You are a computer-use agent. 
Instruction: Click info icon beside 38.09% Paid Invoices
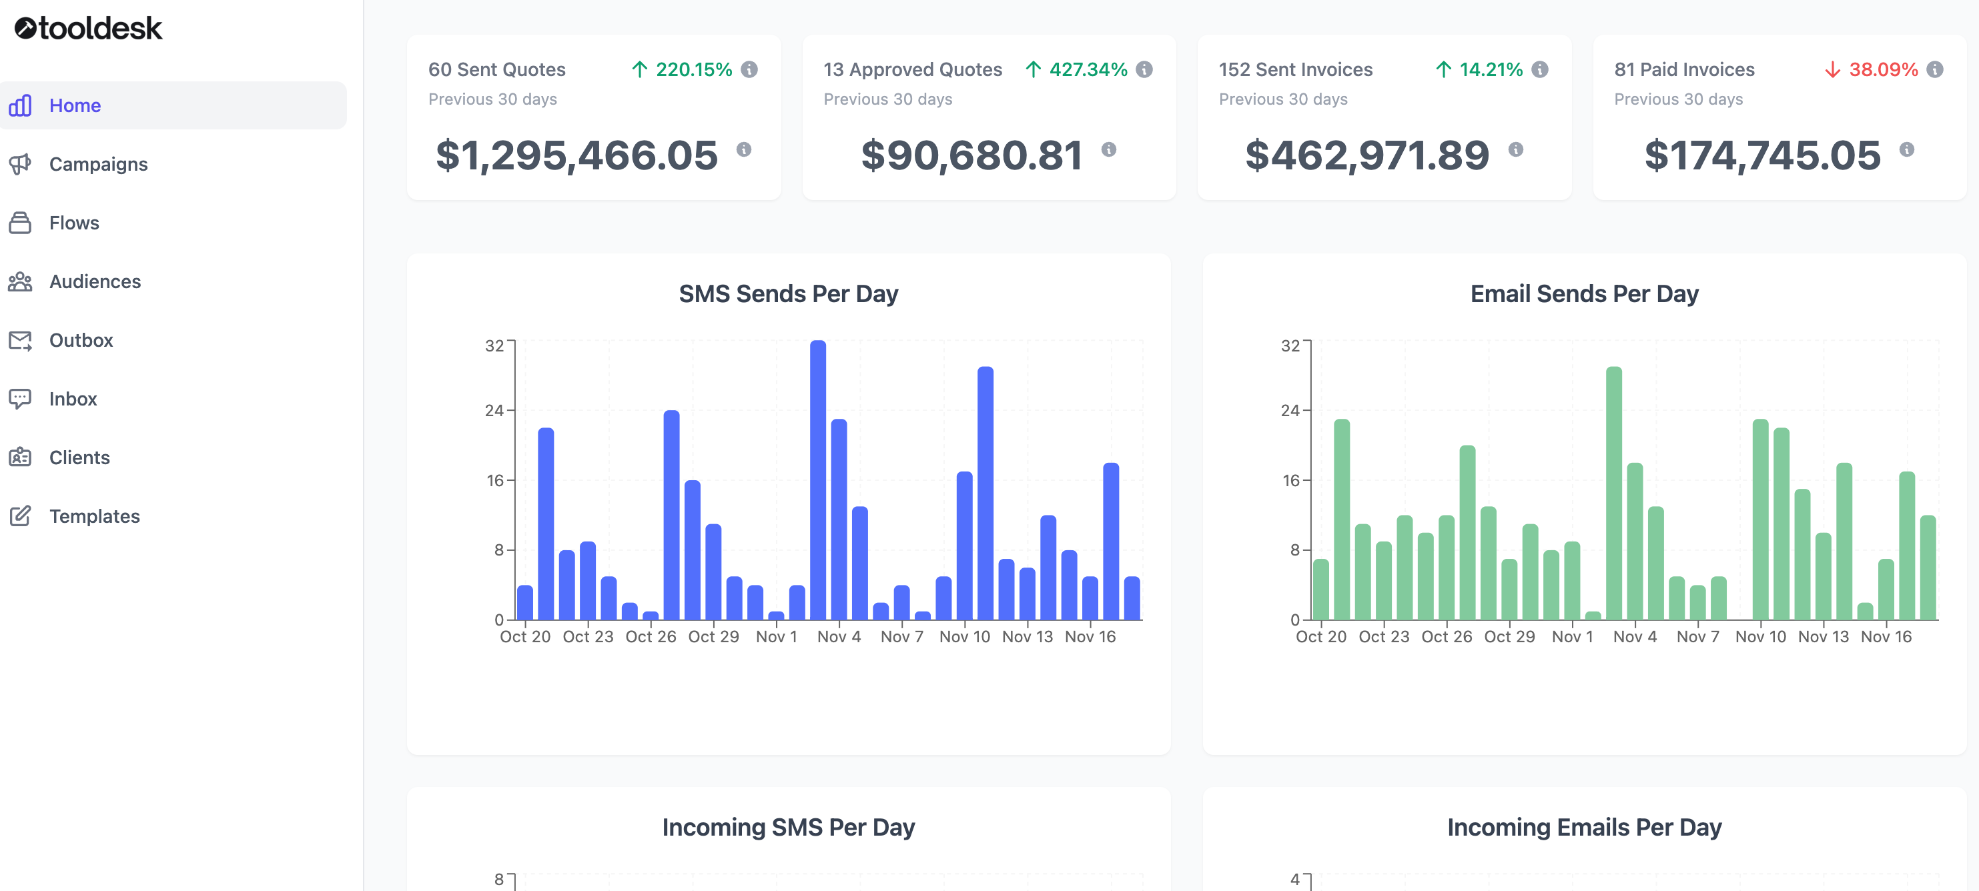pos(1934,70)
